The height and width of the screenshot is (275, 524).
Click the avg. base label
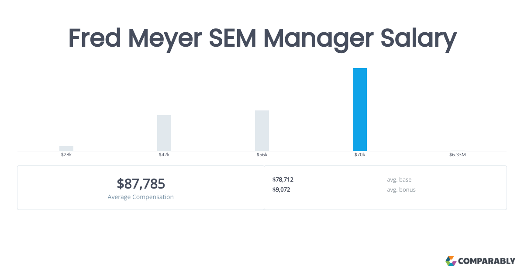tap(399, 179)
